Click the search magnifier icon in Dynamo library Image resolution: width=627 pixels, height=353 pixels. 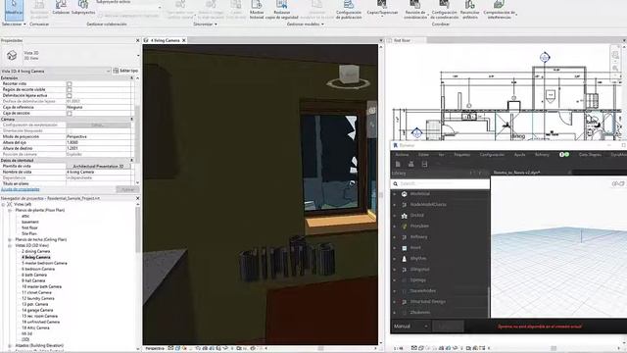click(x=396, y=183)
